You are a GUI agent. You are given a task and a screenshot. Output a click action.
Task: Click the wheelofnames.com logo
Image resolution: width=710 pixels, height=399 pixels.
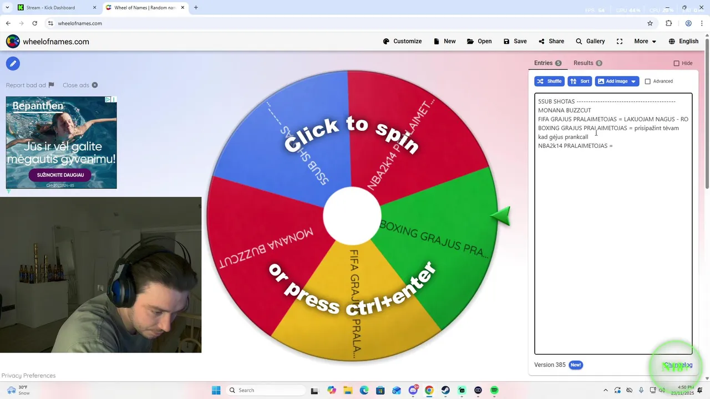pos(47,42)
